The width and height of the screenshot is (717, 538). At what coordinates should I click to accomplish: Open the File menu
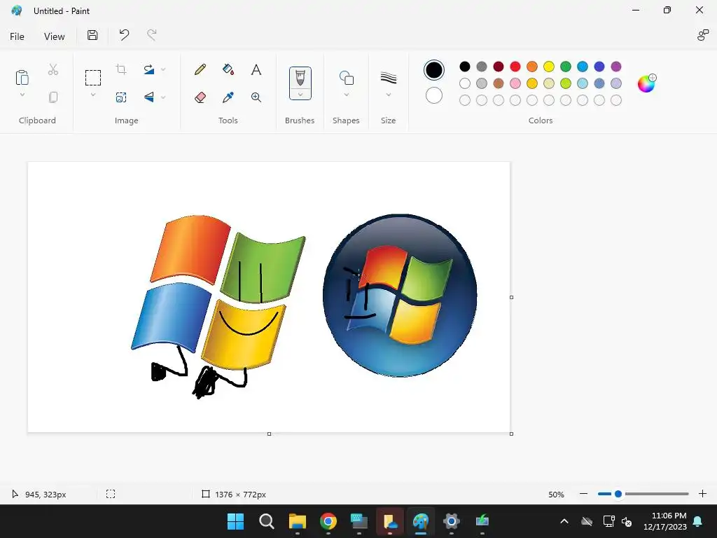[x=17, y=36]
